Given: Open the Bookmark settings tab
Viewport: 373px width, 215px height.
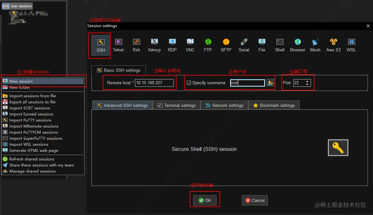Looking at the screenshot, I should 274,105.
